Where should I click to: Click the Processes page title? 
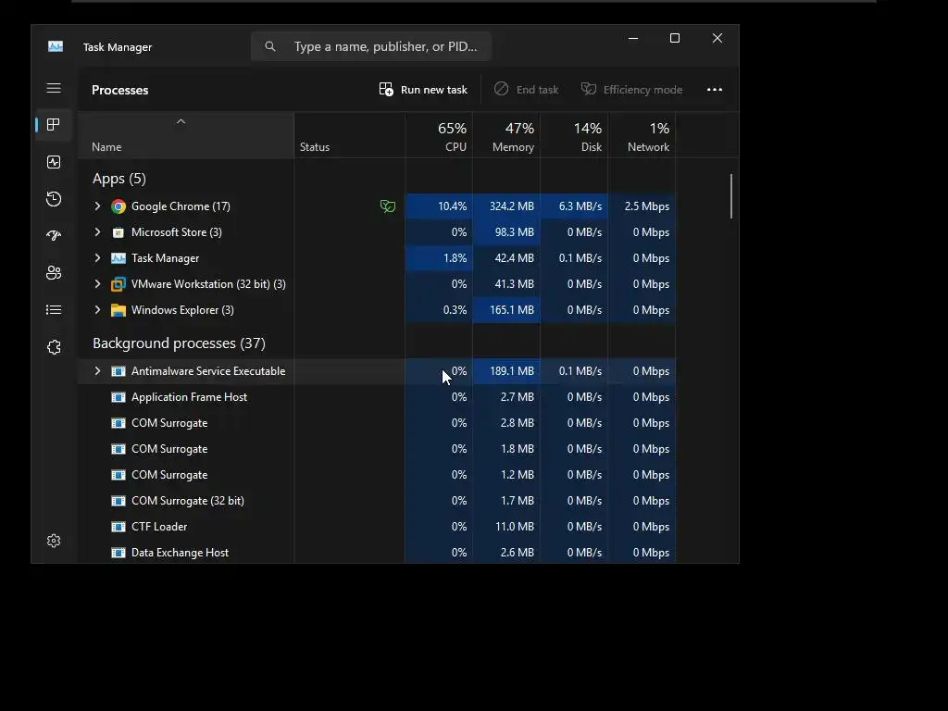pyautogui.click(x=119, y=90)
